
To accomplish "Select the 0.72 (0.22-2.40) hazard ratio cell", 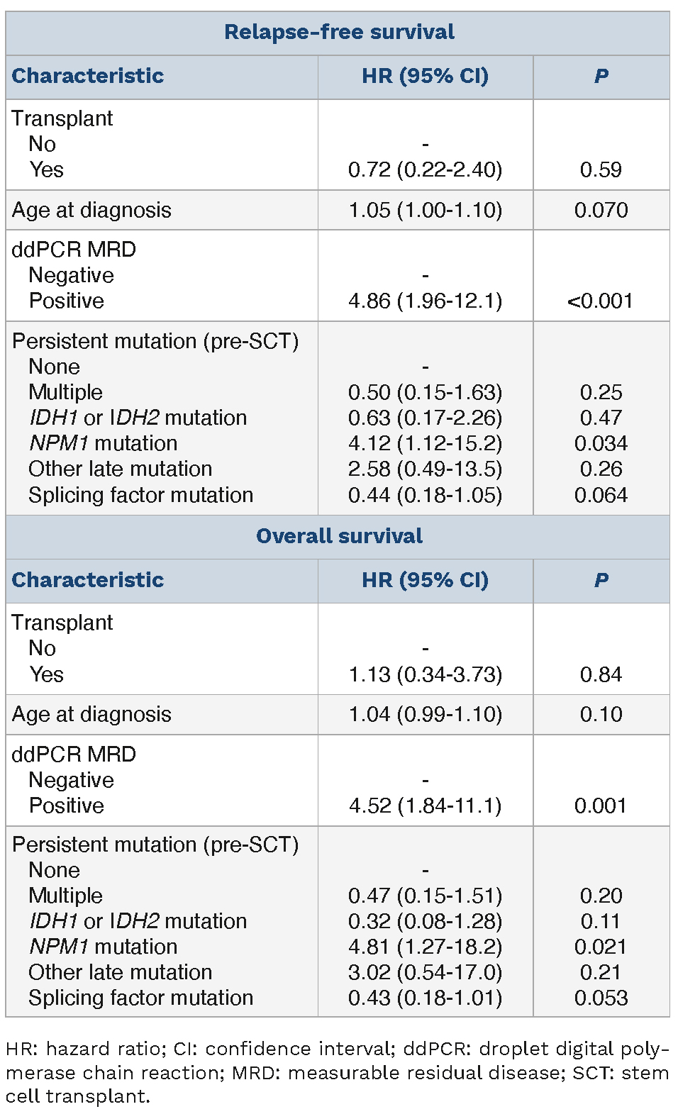I will [x=425, y=170].
